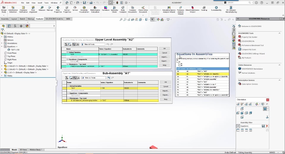Open the Assembly Visualization tool
Image resolution: width=285 pixels, height=154 pixels.
click(84, 9)
